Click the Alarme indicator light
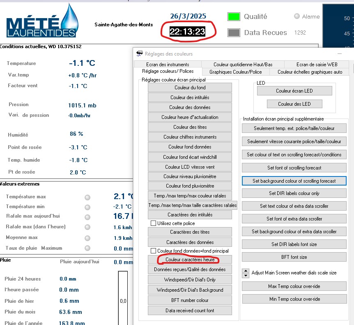Screen dimensions: 354x325 297,16
